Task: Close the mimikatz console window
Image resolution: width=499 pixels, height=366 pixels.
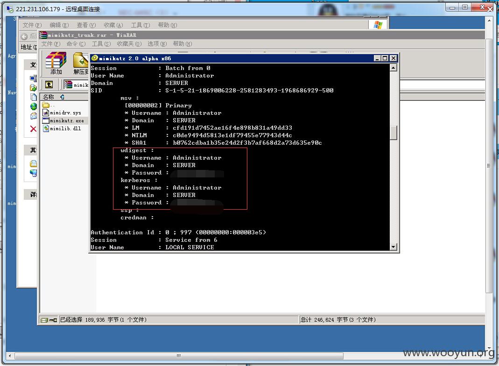Action: (x=394, y=58)
